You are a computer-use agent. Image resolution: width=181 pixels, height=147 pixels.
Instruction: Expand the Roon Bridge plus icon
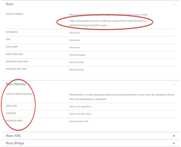point(174,143)
